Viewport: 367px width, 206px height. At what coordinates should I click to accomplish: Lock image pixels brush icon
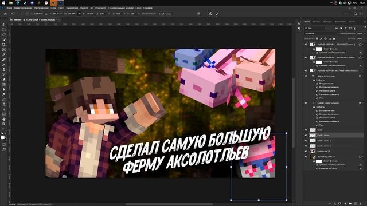[x=321, y=39]
